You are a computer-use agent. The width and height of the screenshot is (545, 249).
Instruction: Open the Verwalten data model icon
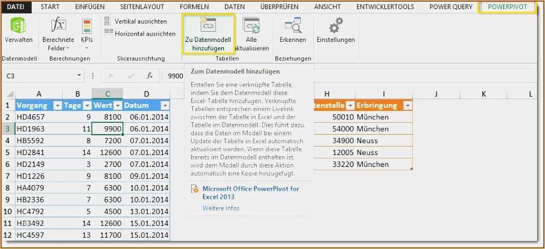[18, 25]
